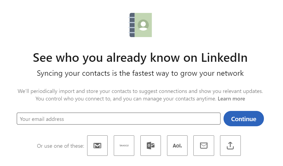Screen dimensions: 283x166
Task: Click the Gmail import icon
Action: click(97, 146)
